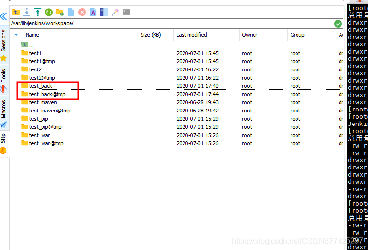Click the magic wand toolbar icon
Image resolution: width=368 pixels, height=250 pixels.
point(115,12)
